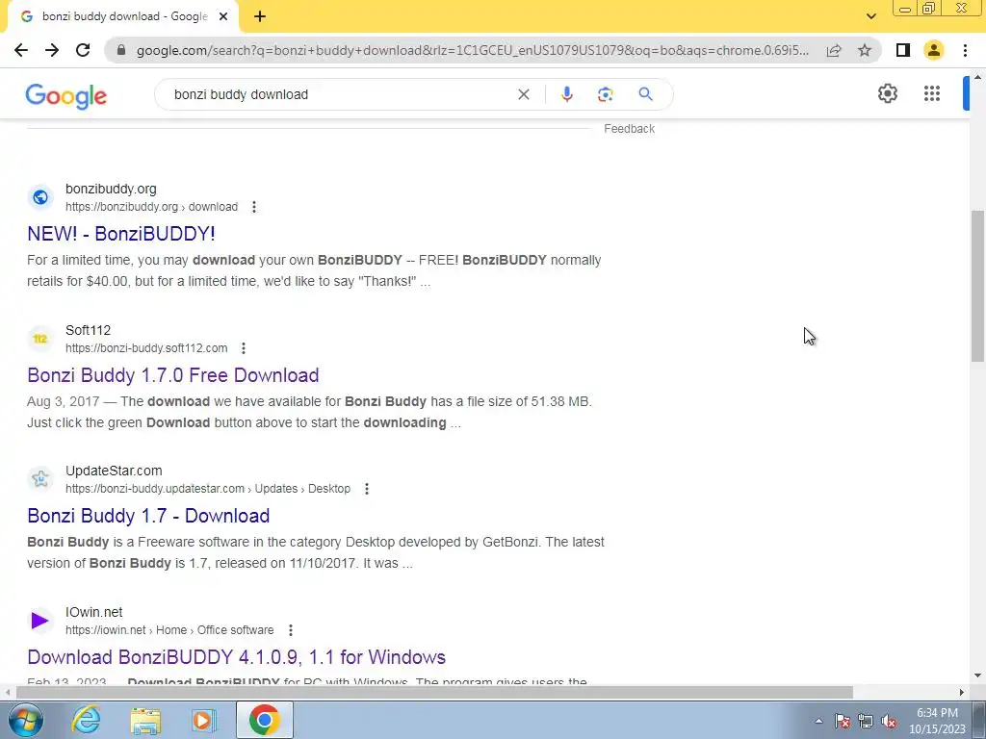Share this page from address bar
The width and height of the screenshot is (986, 739).
[834, 50]
